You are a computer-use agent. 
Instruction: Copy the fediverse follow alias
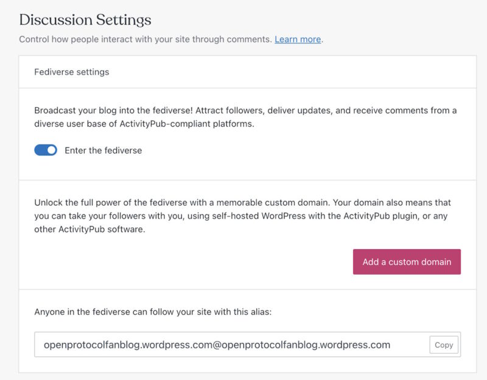click(x=444, y=344)
